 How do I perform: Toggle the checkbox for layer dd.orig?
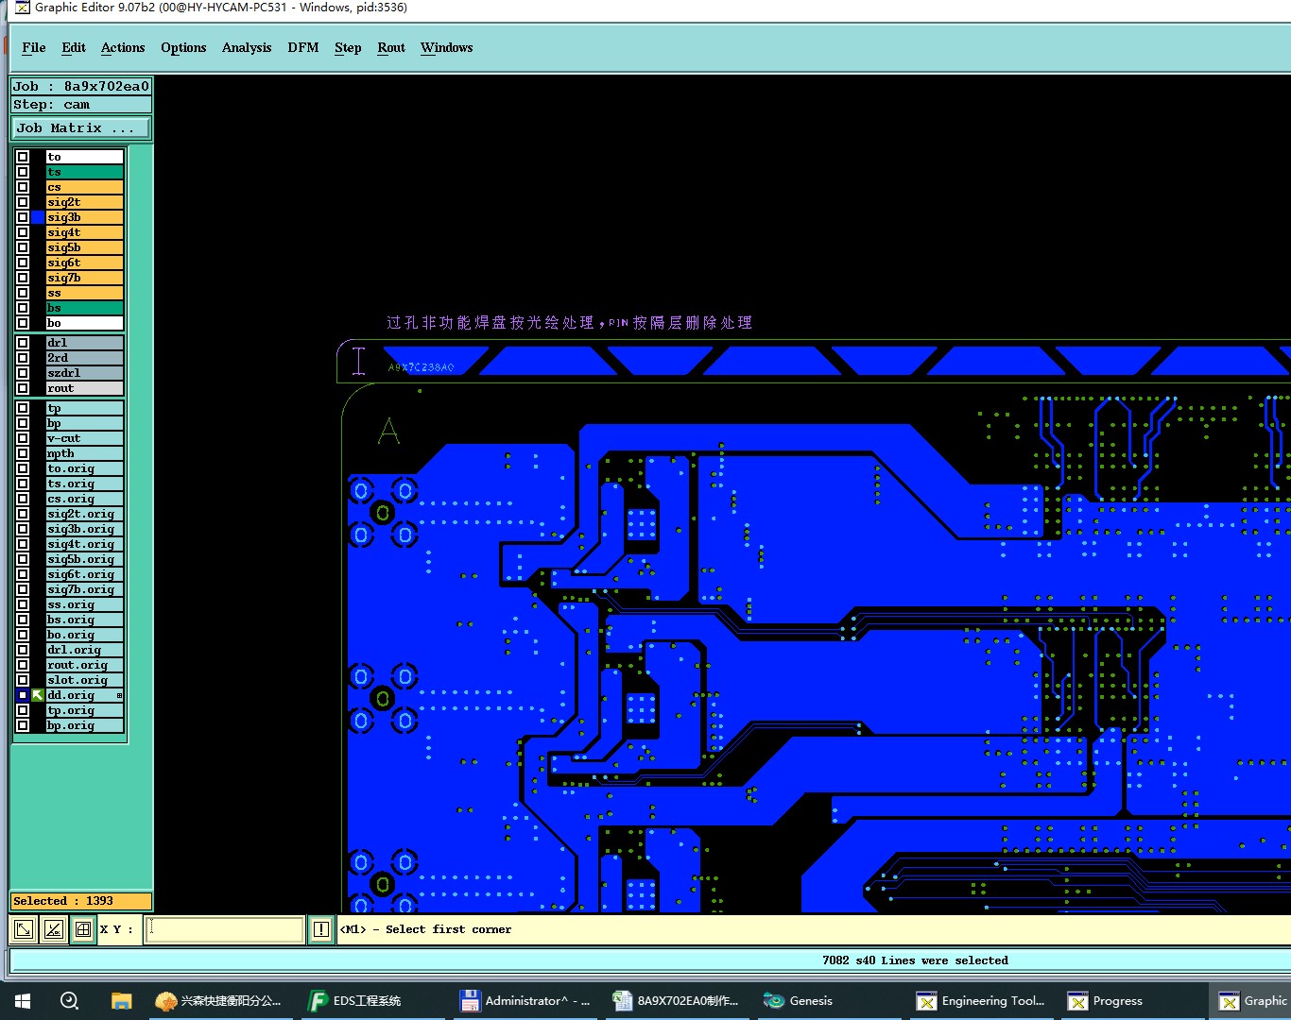pos(23,695)
